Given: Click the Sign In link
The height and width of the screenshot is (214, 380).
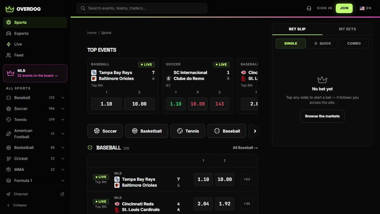Looking at the screenshot, I should (x=324, y=8).
